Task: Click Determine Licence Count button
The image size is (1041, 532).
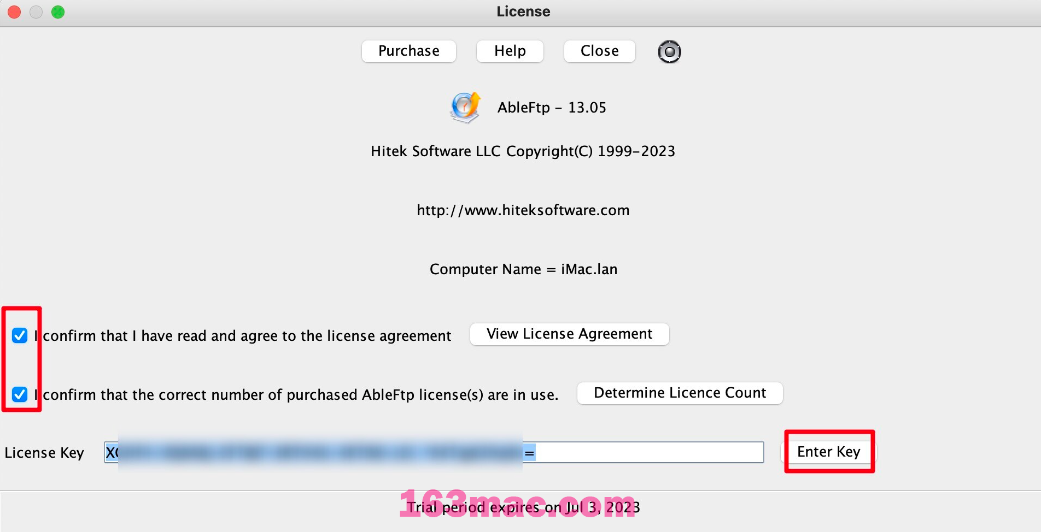Action: [680, 393]
